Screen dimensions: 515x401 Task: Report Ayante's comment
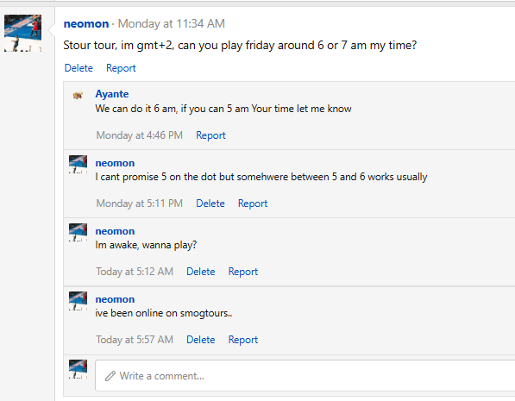point(210,135)
